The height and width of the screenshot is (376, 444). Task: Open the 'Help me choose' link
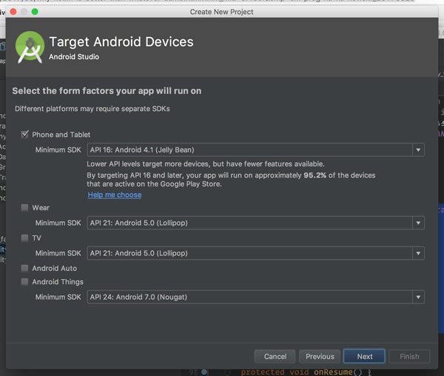pos(114,195)
